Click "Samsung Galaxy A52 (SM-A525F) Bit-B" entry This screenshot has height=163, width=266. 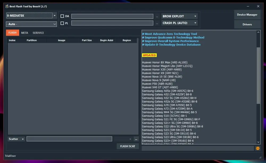(x=167, y=95)
